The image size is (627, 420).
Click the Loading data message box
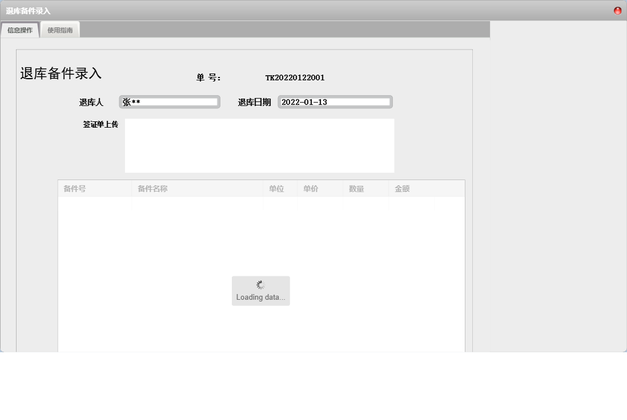(x=260, y=291)
